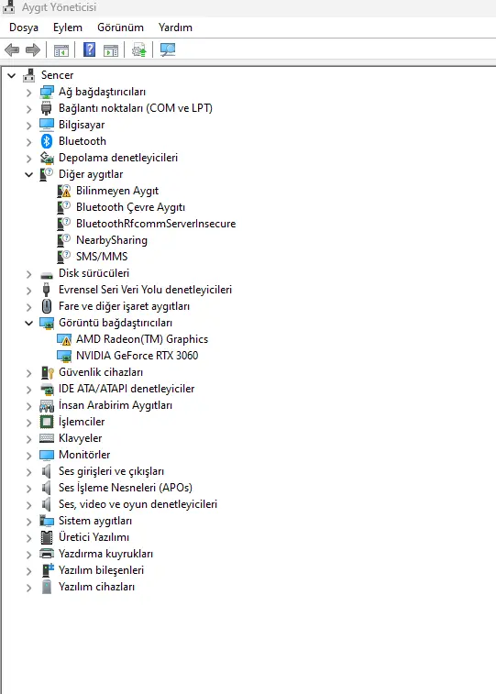
Task: Click the Fare ve diğer işaret aygıtları mouse icon
Action: coord(47,306)
